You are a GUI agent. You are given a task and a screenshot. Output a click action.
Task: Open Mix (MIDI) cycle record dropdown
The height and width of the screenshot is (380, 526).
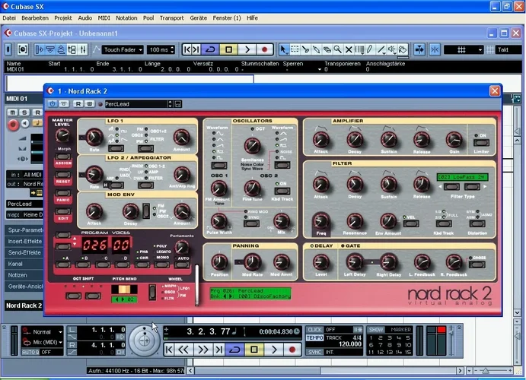pos(46,342)
